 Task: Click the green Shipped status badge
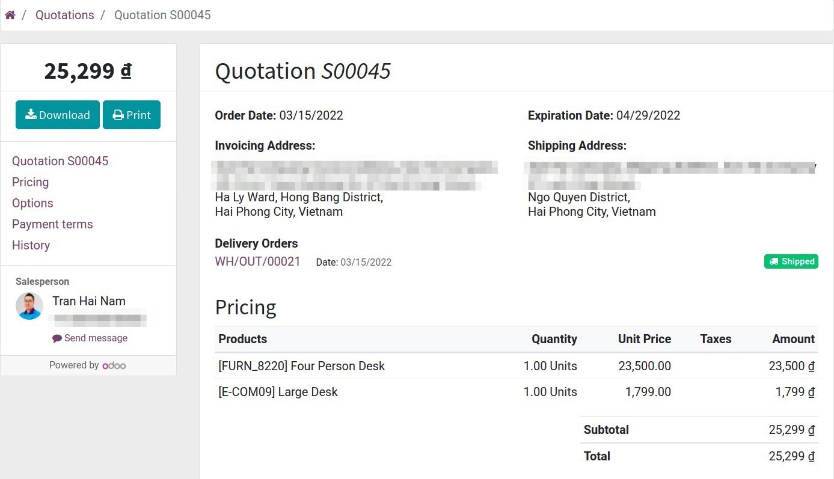coord(791,261)
